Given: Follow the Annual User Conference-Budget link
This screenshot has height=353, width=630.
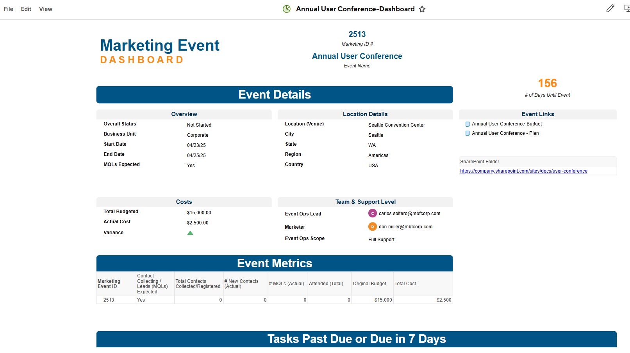Looking at the screenshot, I should click(x=507, y=124).
